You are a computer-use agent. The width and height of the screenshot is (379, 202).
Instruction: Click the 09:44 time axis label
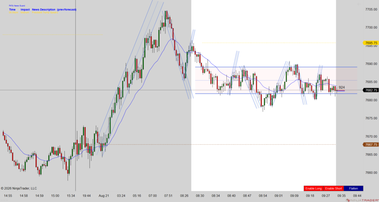[x=358, y=195]
